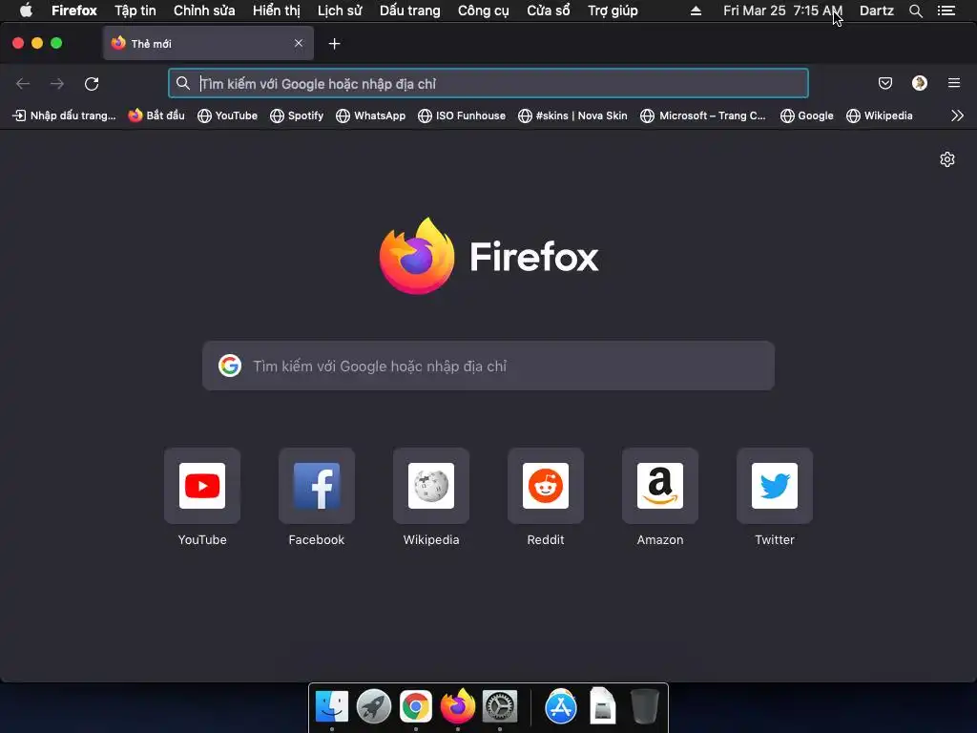Open the #skins | Nova Skin bookmark
This screenshot has width=977, height=733.
point(572,115)
